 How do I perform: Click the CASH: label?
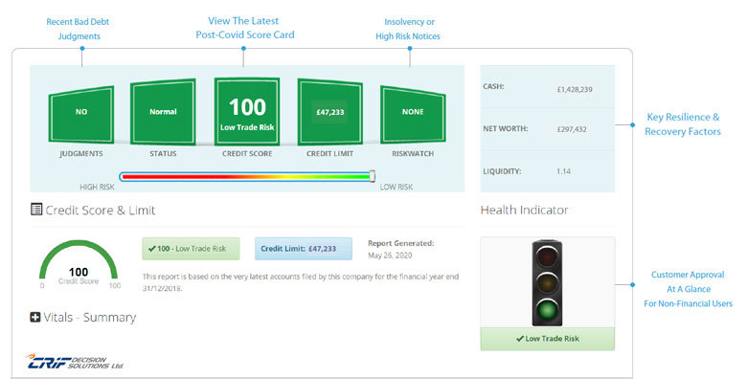coord(493,87)
